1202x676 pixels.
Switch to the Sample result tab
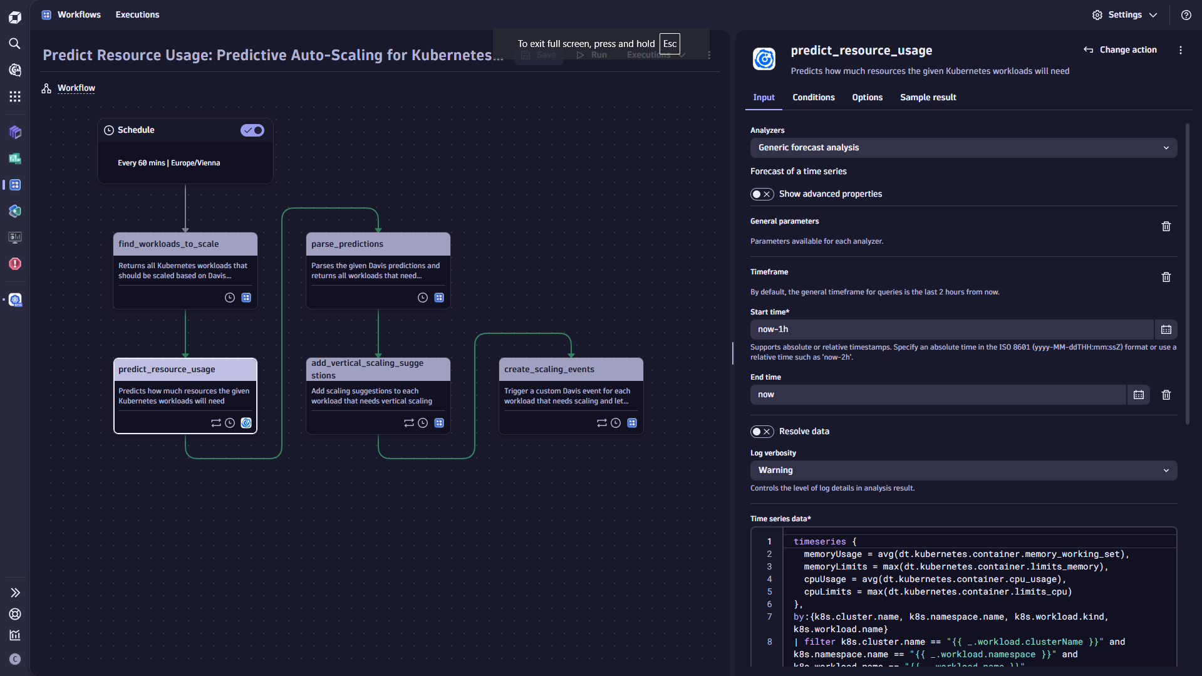point(928,97)
